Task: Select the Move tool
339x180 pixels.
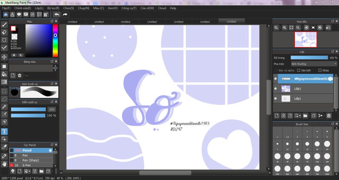Action: point(4,57)
